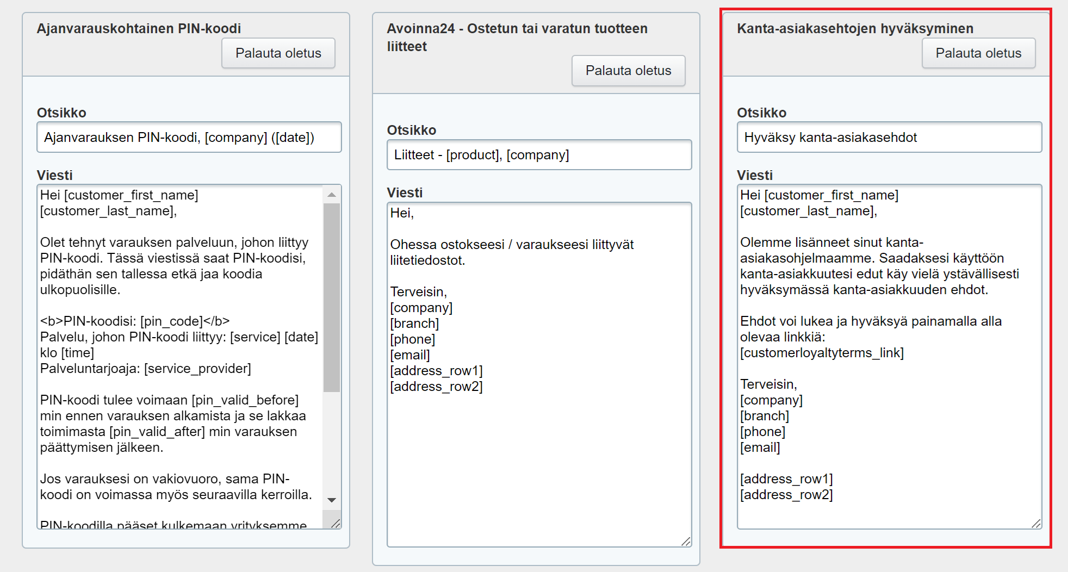
Task: Place cursor on [customerloyaltyterms_link] placeholder text
Action: [x=821, y=353]
